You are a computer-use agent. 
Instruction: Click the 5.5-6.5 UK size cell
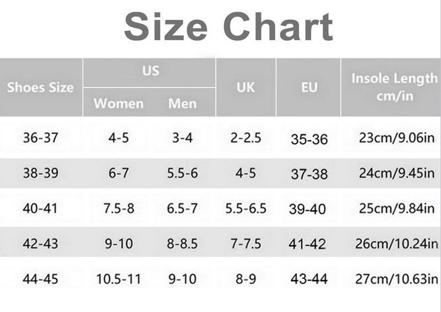[246, 209]
